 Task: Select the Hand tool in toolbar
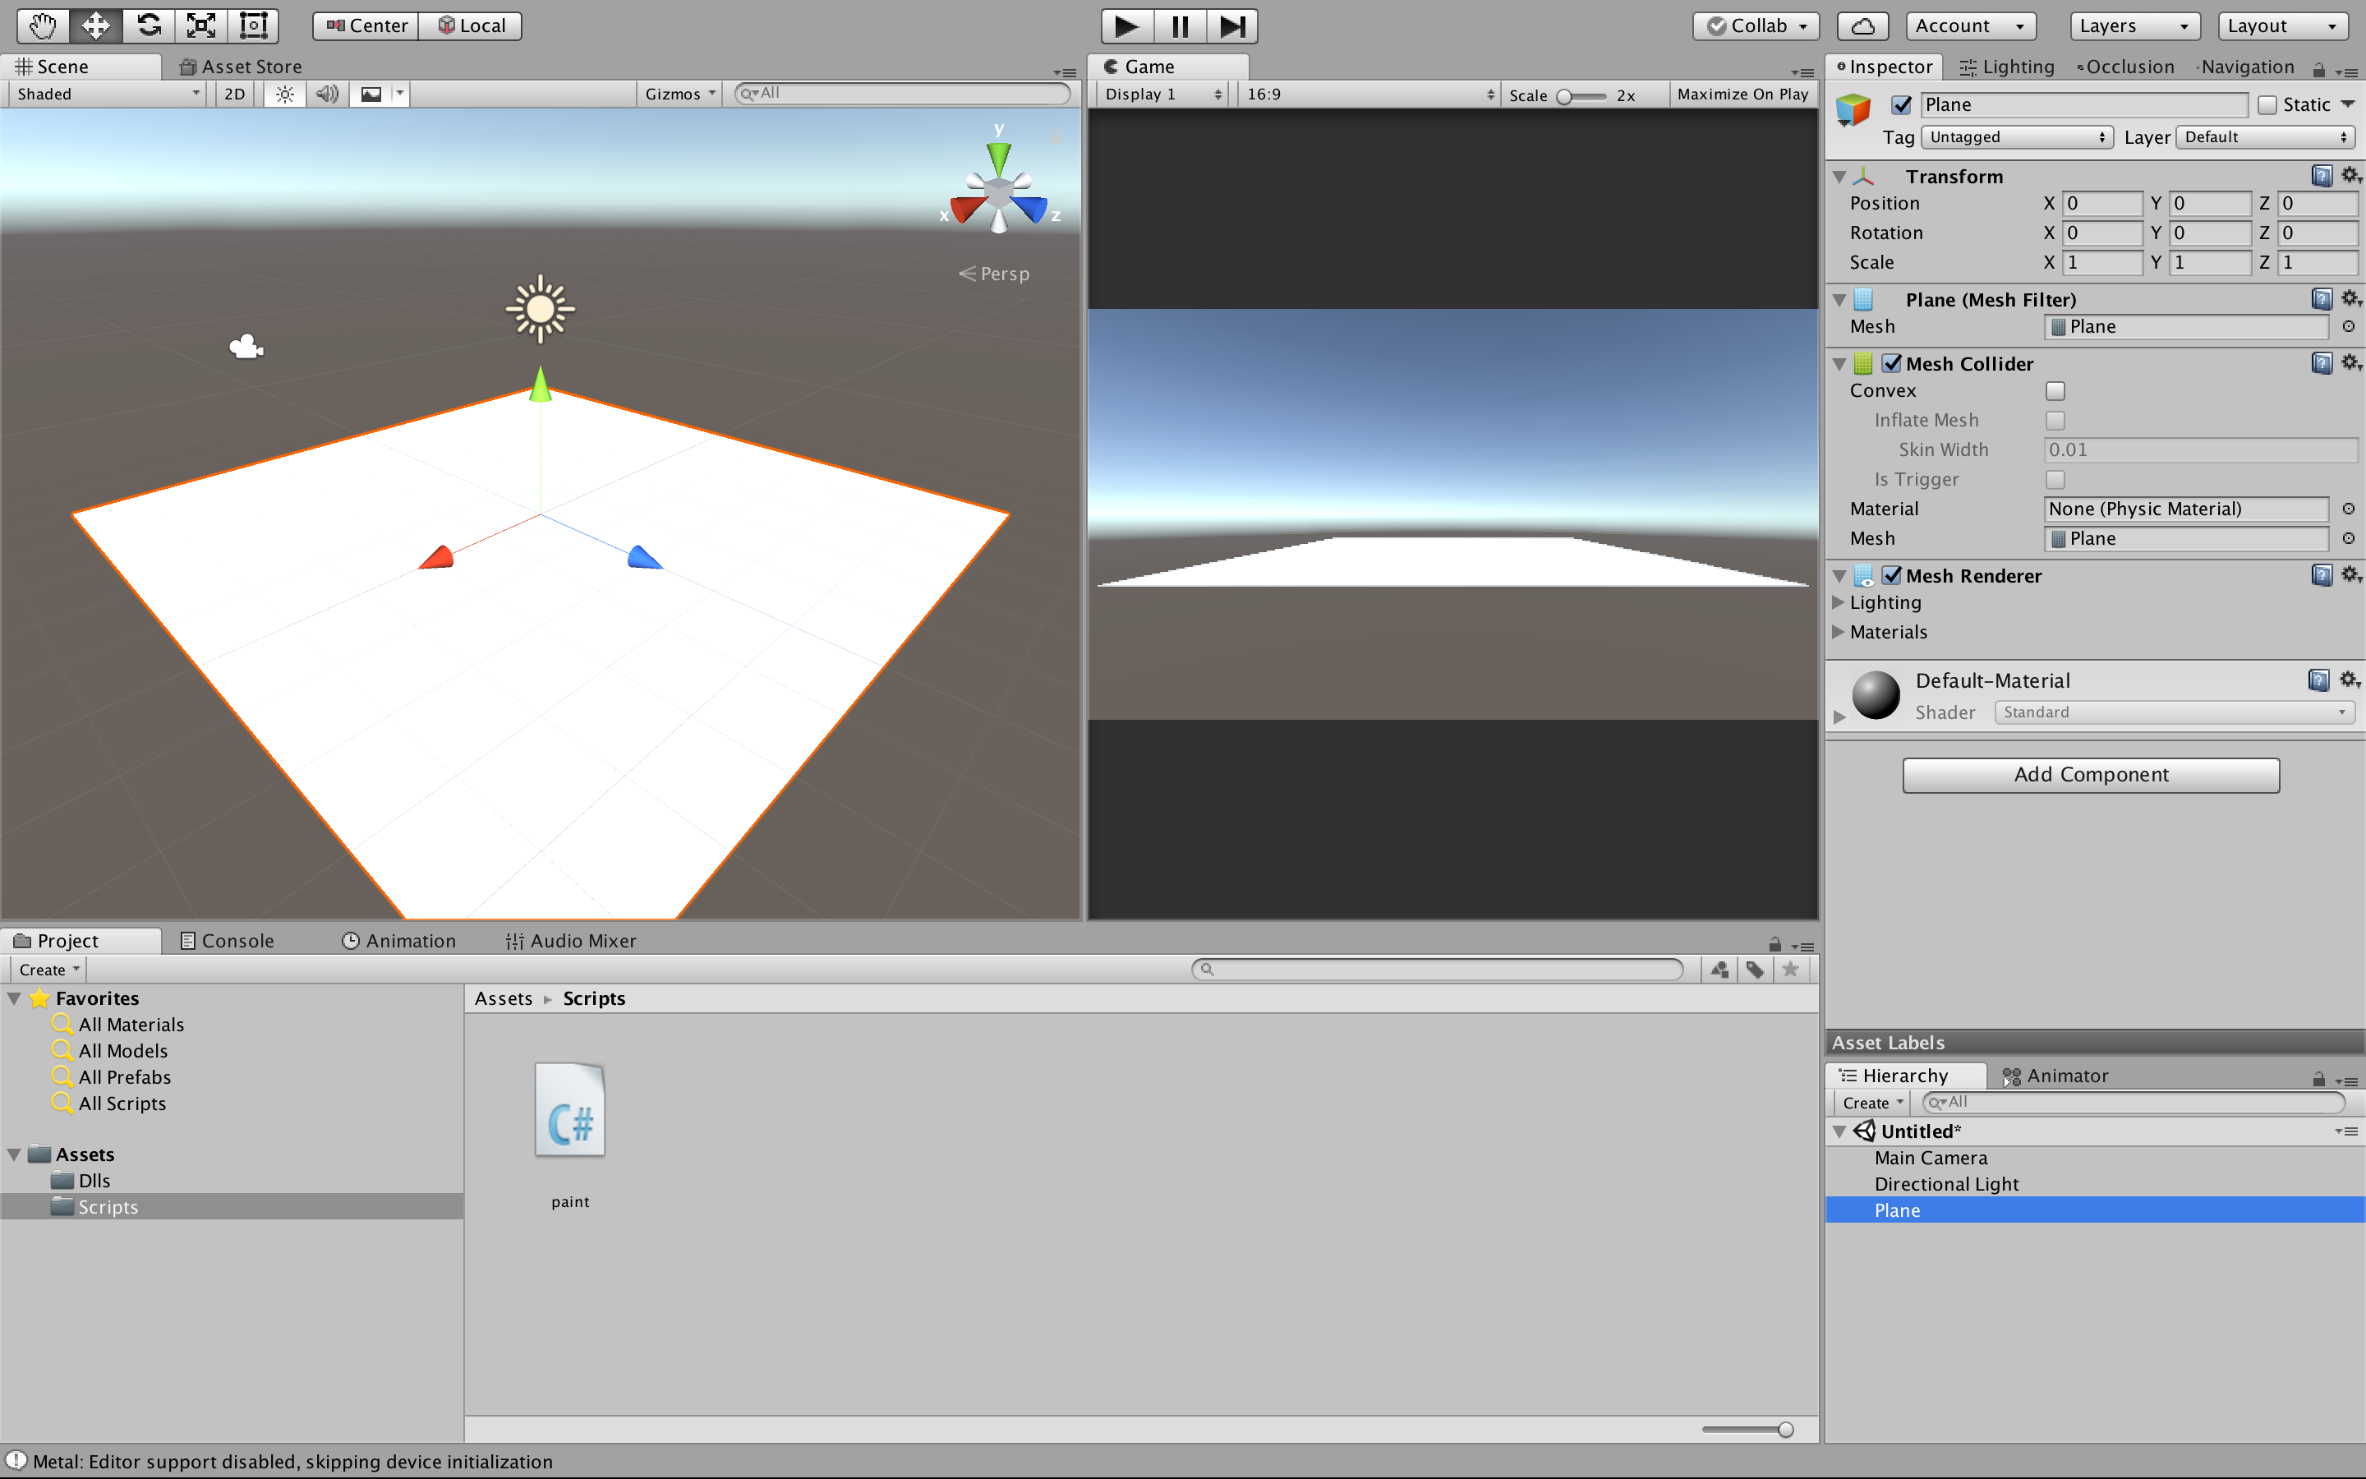coord(43,25)
